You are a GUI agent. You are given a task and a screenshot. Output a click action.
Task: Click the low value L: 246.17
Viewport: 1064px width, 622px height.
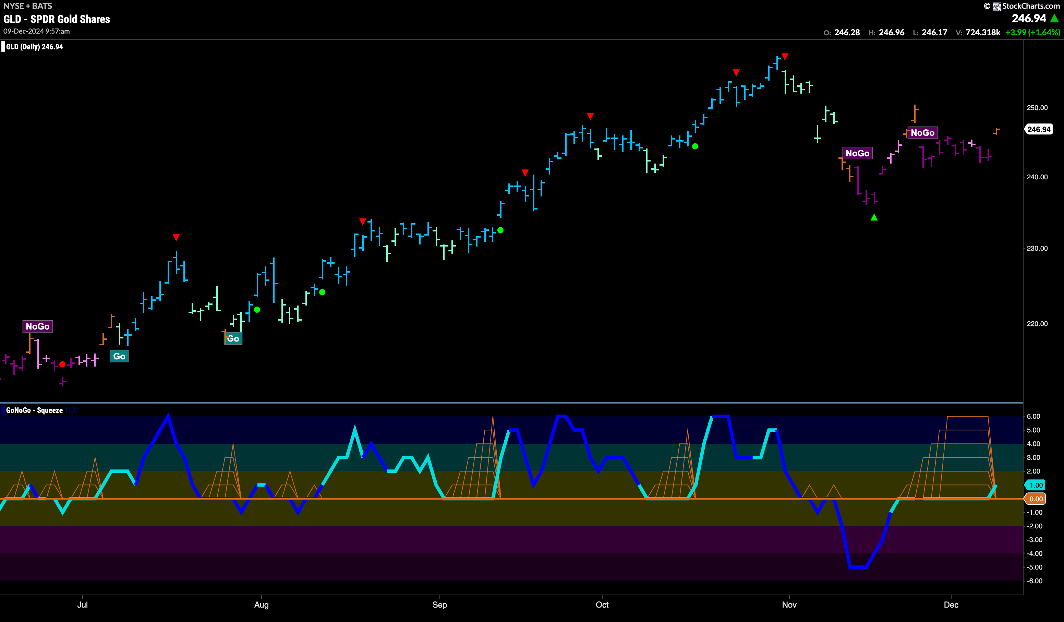point(930,33)
